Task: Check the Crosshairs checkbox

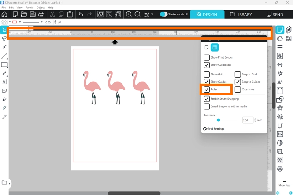Action: (x=238, y=89)
